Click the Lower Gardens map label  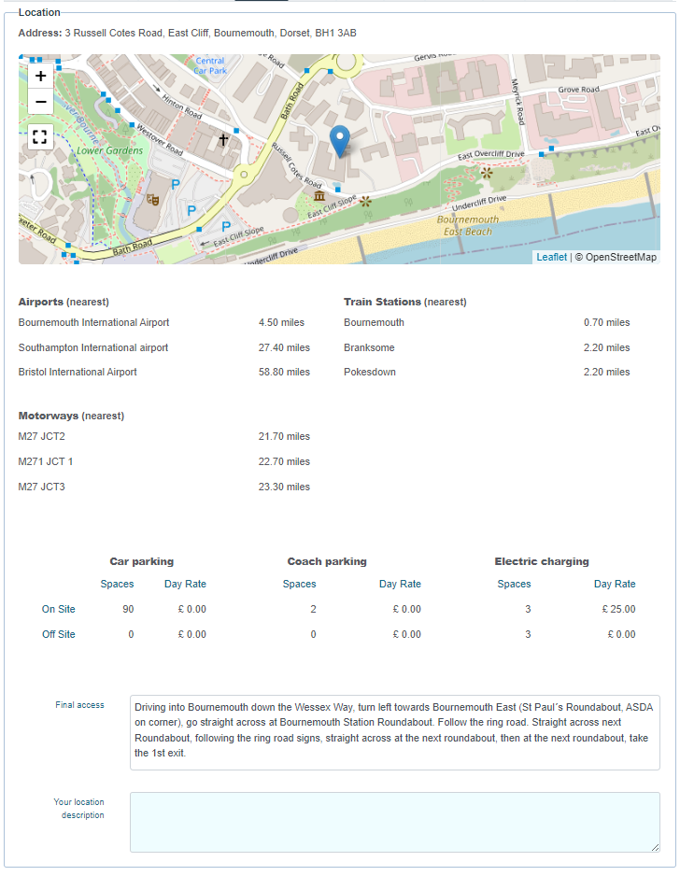109,150
